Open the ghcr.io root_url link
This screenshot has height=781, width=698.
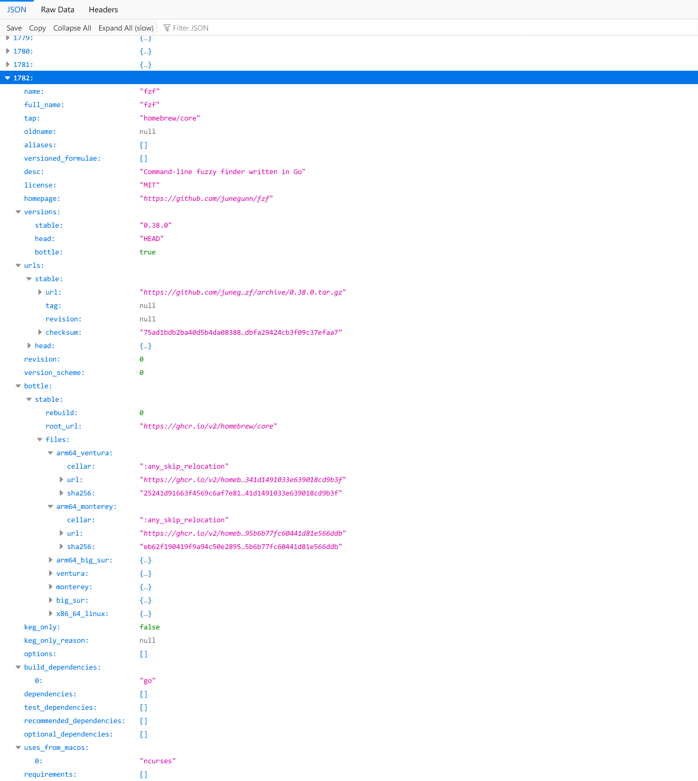pyautogui.click(x=209, y=426)
